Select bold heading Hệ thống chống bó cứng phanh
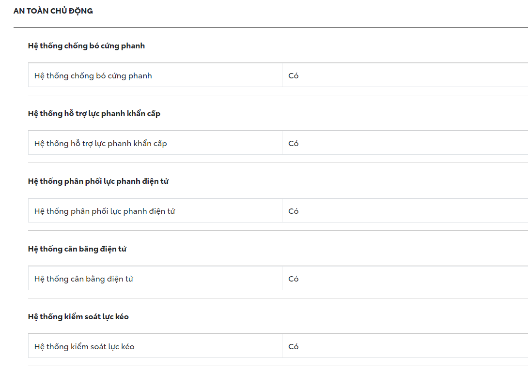Image resolution: width=528 pixels, height=371 pixels. coord(87,46)
